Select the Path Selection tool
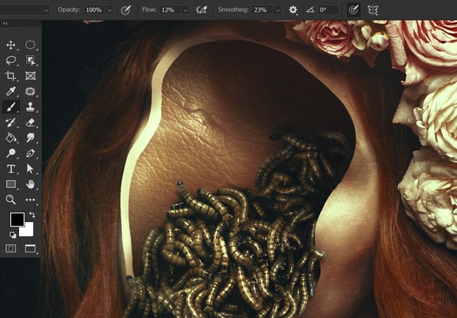The height and width of the screenshot is (318, 457). [x=30, y=168]
